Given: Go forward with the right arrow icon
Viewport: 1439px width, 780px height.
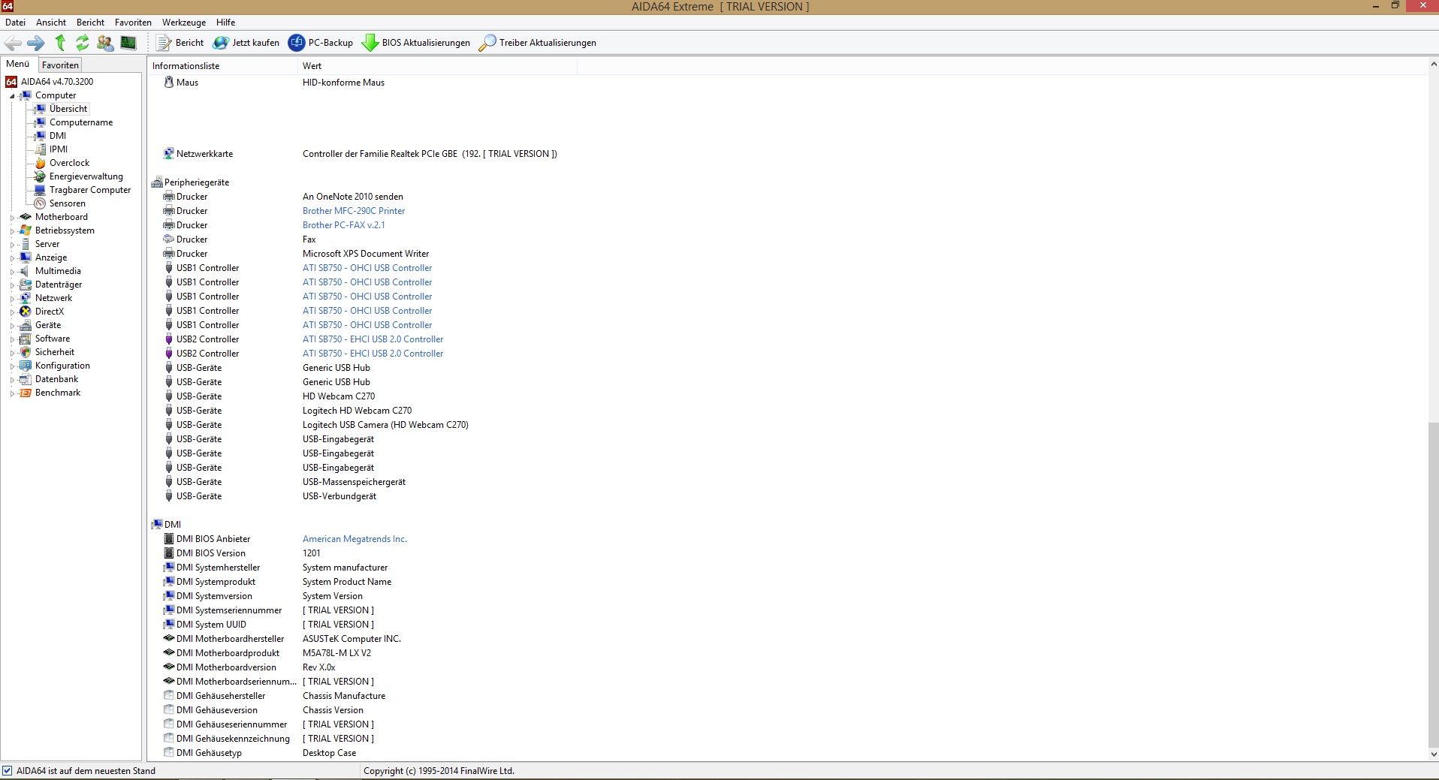Looking at the screenshot, I should point(36,43).
